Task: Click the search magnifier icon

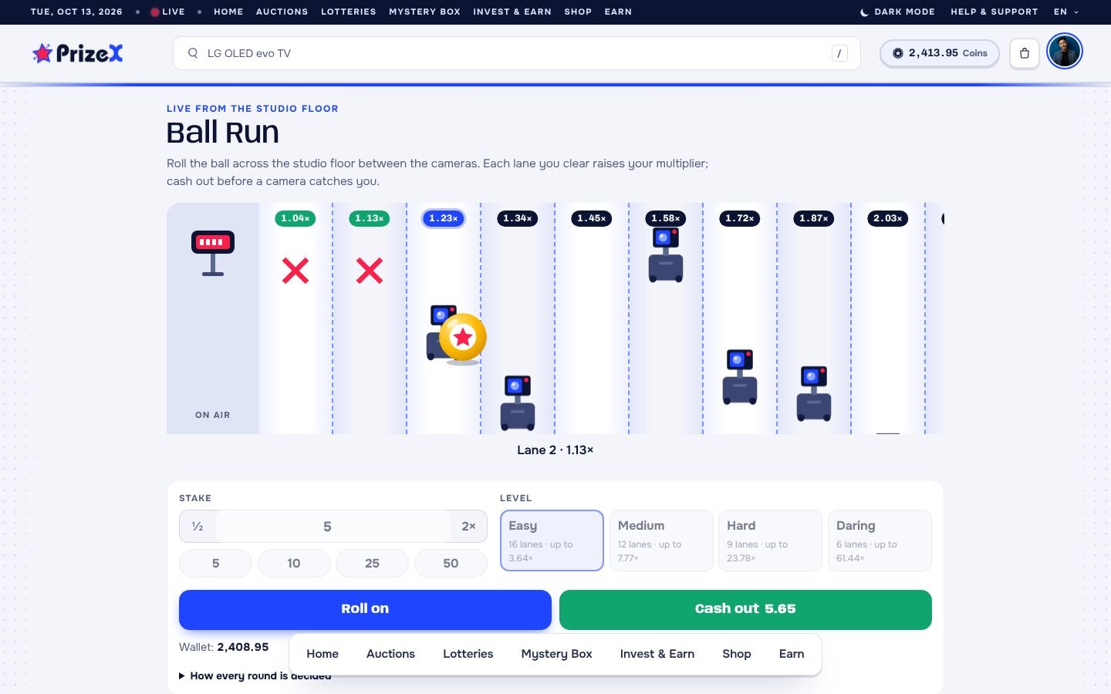Action: point(193,53)
